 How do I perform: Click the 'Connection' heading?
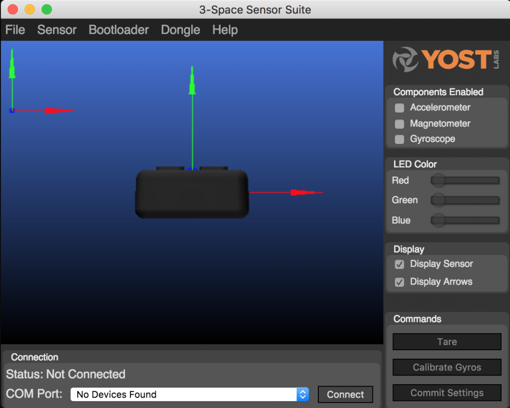[34, 357]
